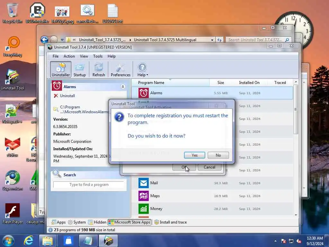Click the Alarms icon in details panel
The width and height of the screenshot is (329, 247).
[x=57, y=86]
